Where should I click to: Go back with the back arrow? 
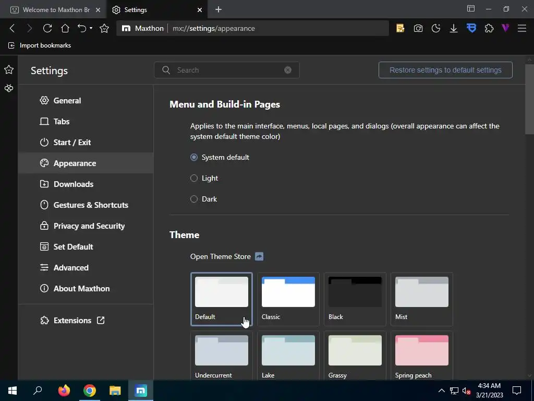pos(13,28)
